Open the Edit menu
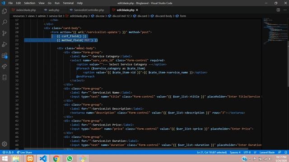This screenshot has width=289, height=162. point(18,3)
